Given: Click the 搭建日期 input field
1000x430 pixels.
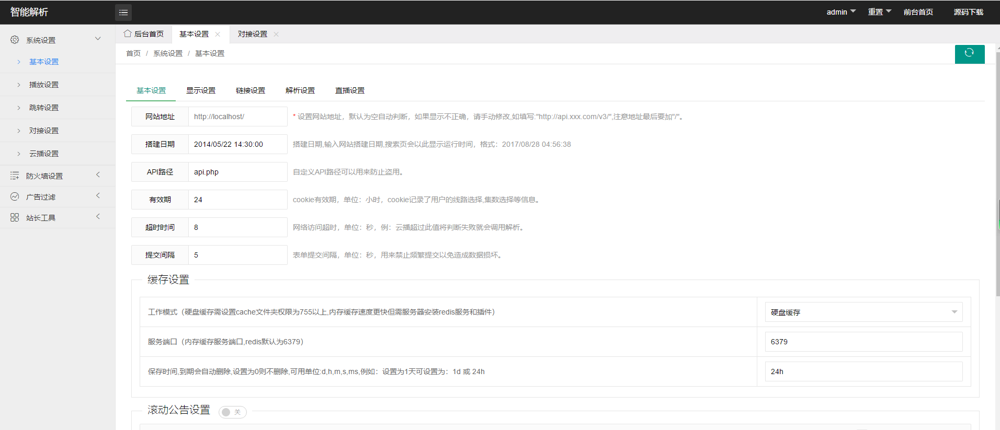Looking at the screenshot, I should coord(238,144).
